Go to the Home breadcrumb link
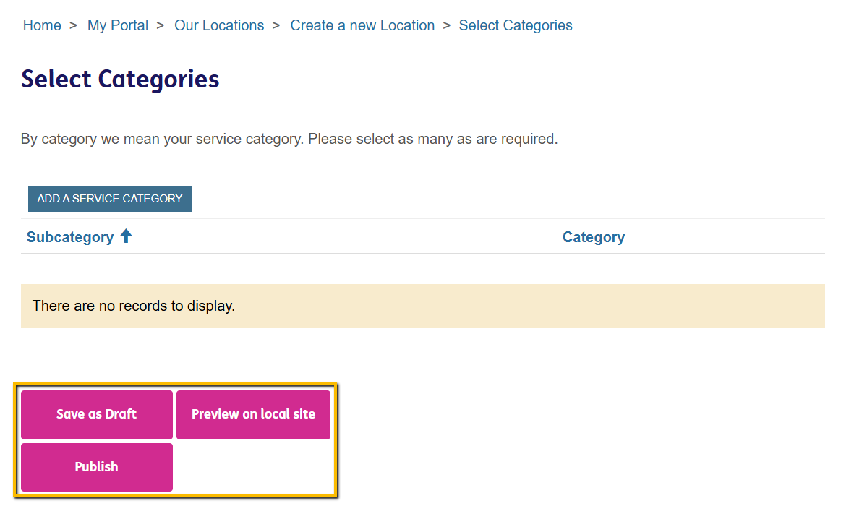Screen dimensions: 854x506 click(x=42, y=25)
